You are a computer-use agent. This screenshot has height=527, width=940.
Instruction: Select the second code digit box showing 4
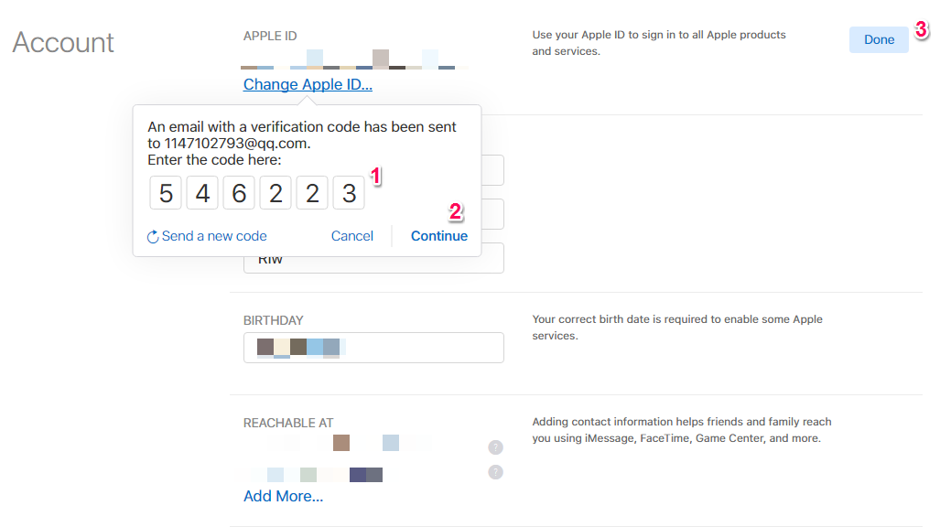[x=202, y=193]
